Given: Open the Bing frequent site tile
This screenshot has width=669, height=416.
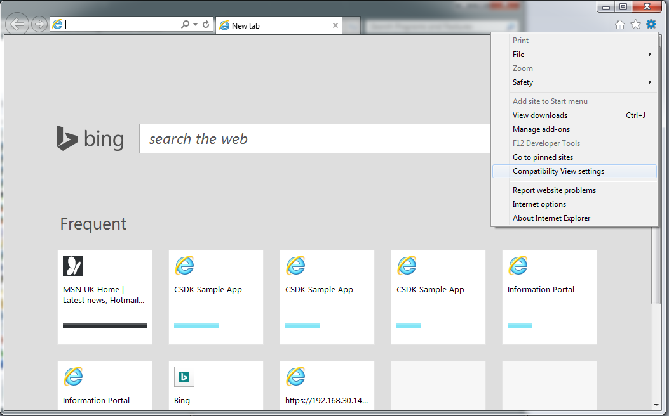Looking at the screenshot, I should (216, 386).
